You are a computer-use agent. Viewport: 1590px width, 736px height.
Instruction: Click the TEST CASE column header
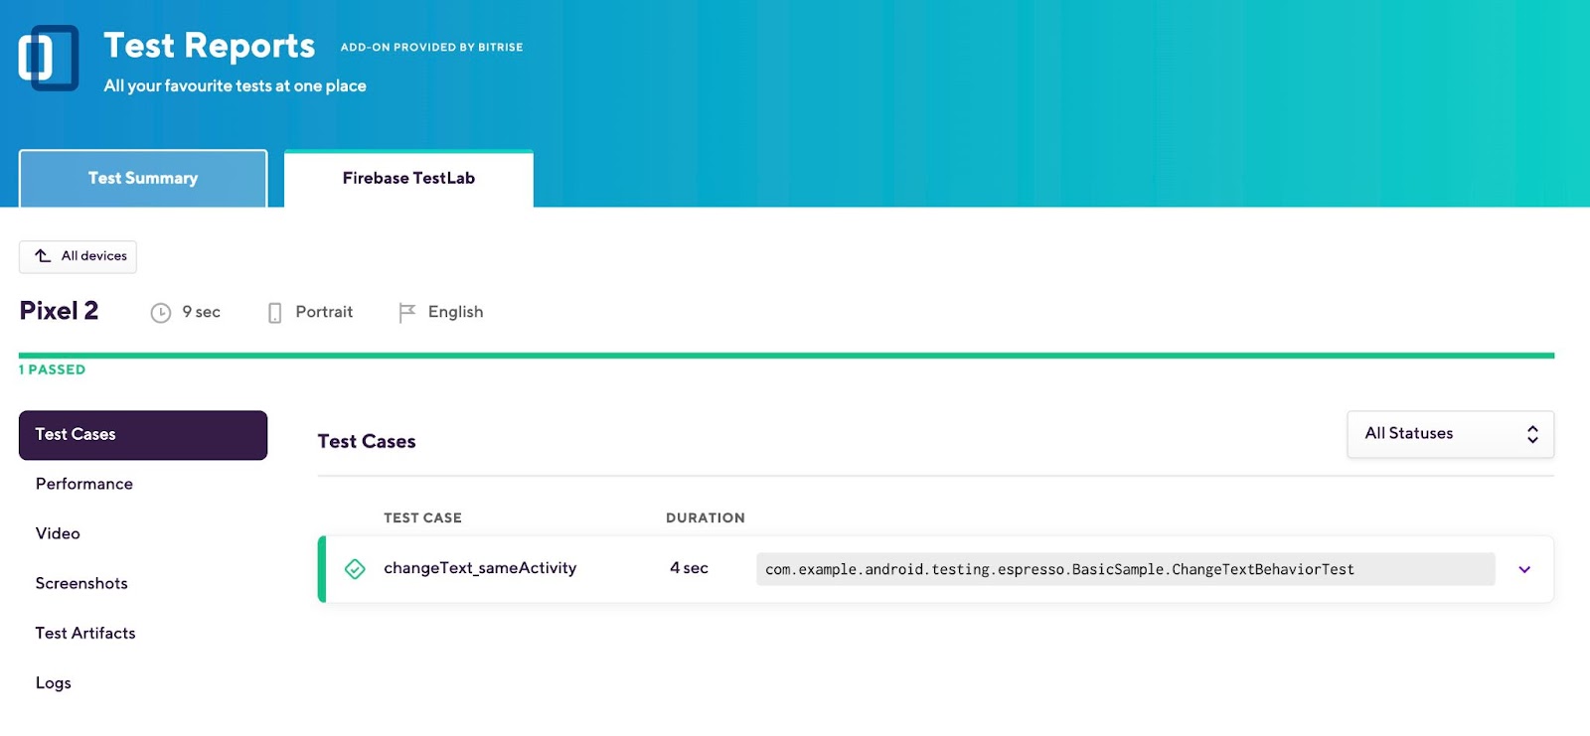tap(422, 517)
